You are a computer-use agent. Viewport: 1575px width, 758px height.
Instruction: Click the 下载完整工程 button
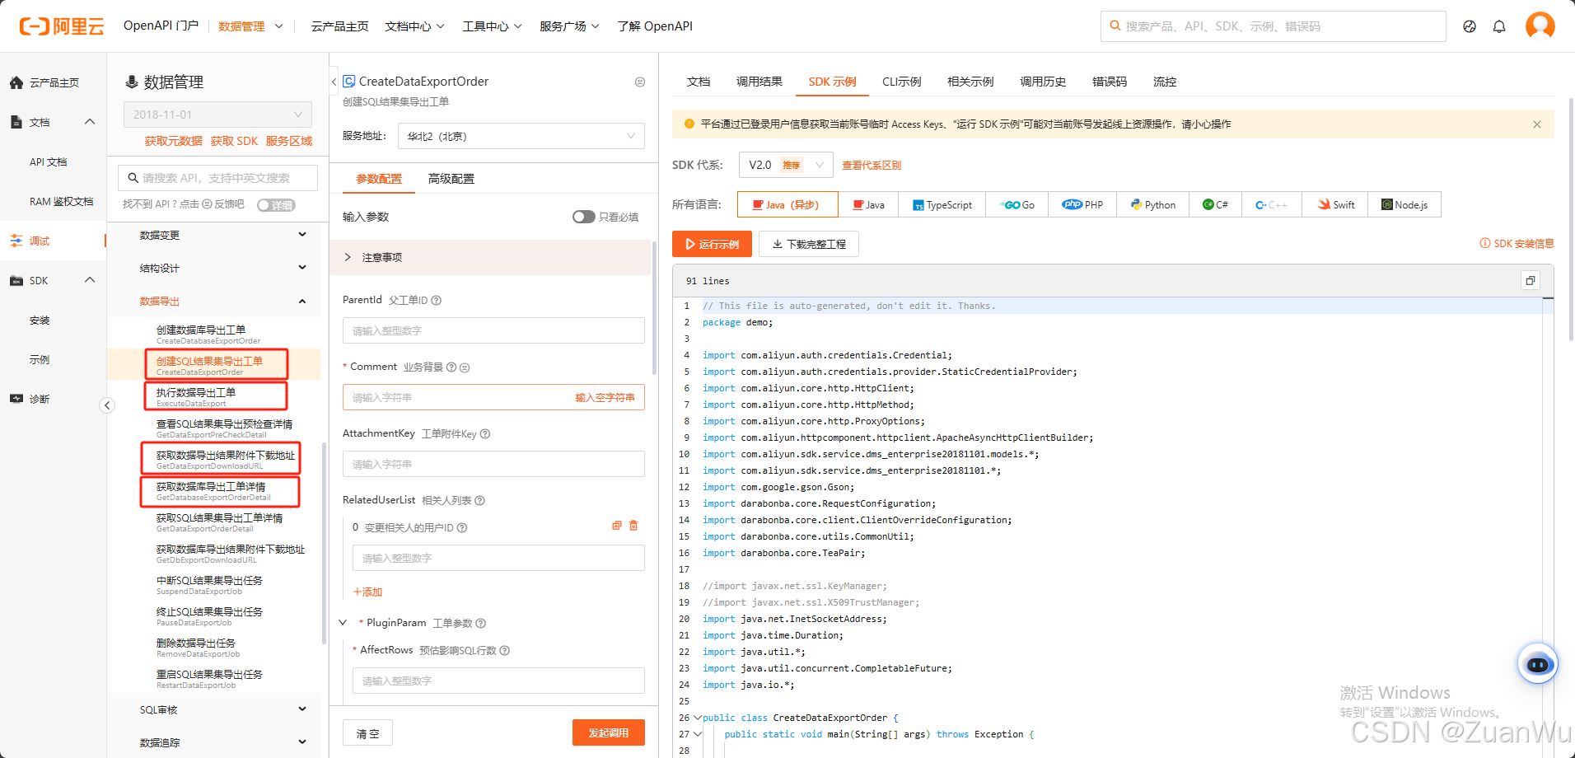pyautogui.click(x=809, y=244)
